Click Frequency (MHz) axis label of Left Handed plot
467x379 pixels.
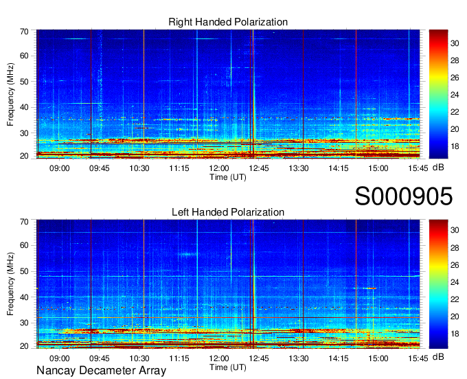coord(10,284)
